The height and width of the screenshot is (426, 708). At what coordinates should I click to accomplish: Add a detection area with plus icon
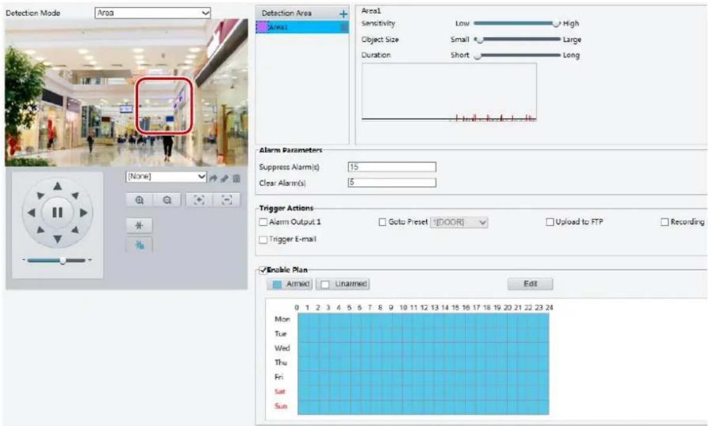(x=343, y=14)
